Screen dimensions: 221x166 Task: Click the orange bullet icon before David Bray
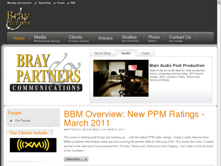point(35,3)
